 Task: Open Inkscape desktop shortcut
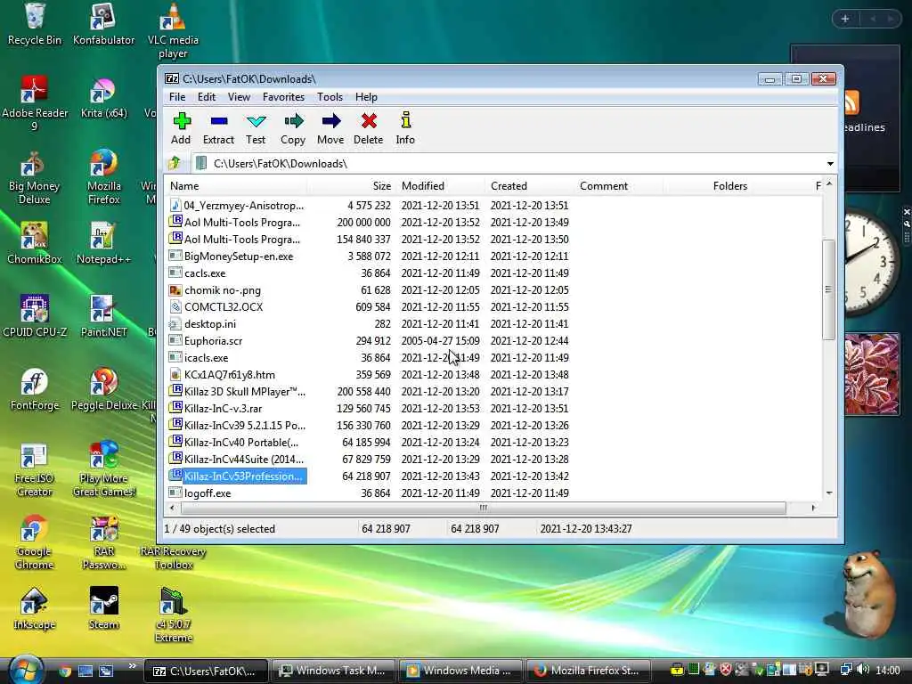pos(35,609)
